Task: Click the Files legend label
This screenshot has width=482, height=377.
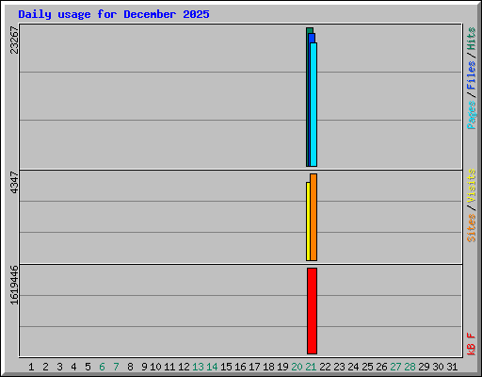Action: pyautogui.click(x=472, y=75)
